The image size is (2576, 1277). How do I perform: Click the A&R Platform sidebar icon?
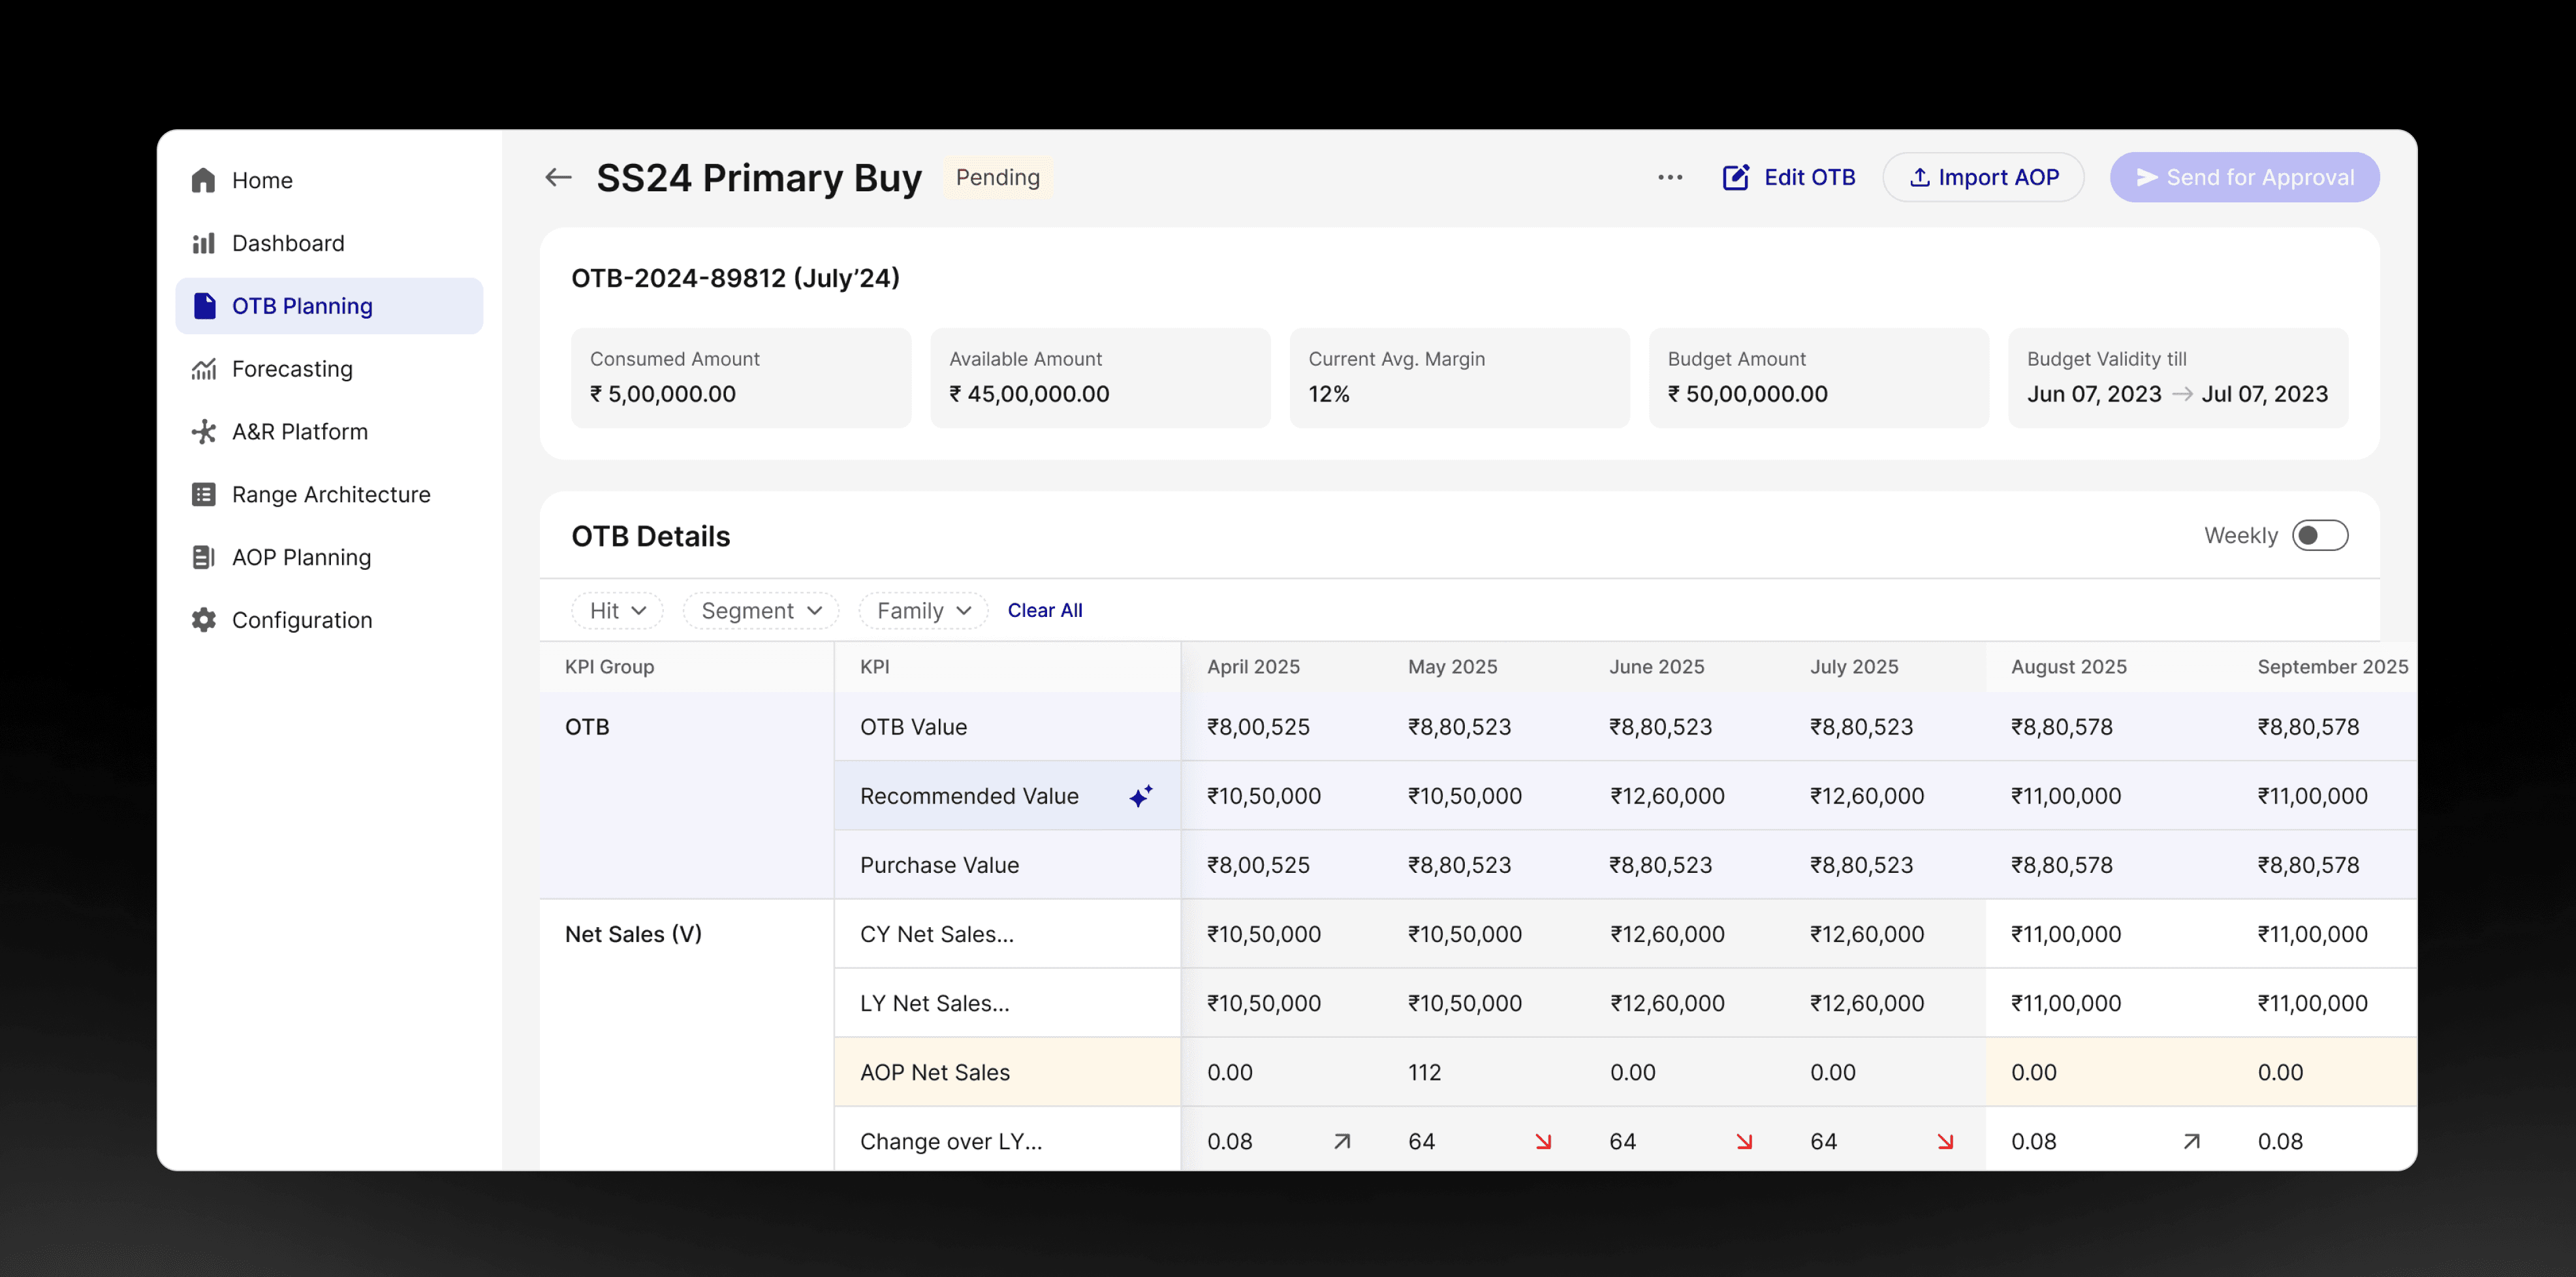coord(204,432)
